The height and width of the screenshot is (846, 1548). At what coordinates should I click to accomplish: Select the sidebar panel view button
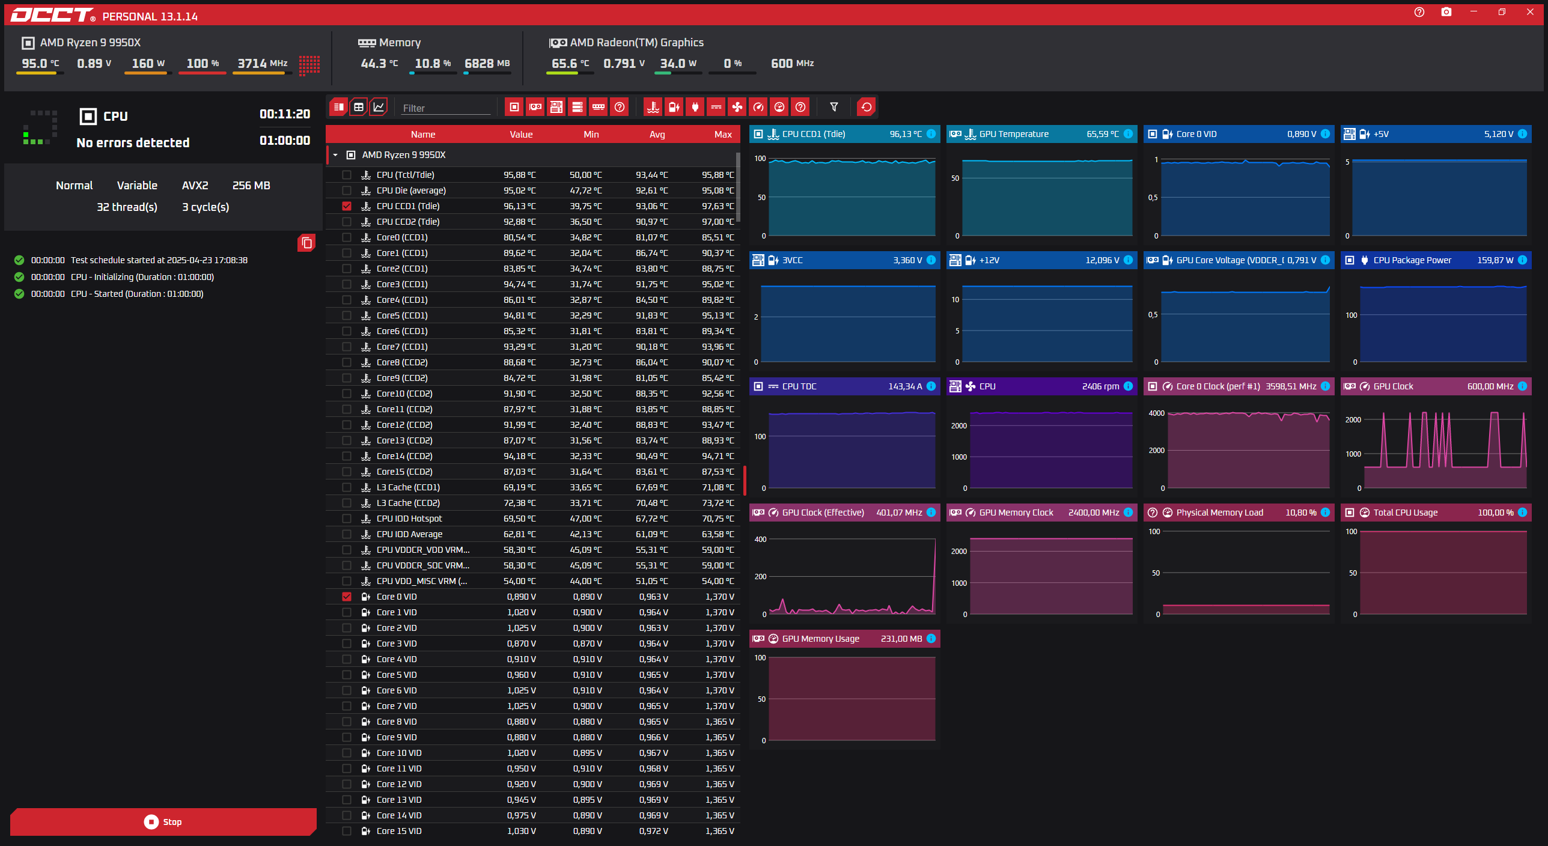(339, 107)
